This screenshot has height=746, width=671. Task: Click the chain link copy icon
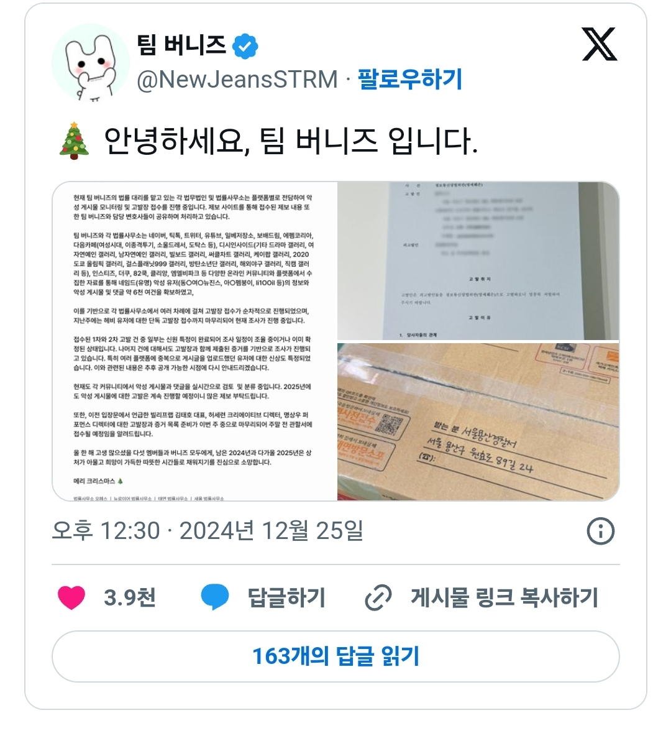tap(378, 597)
